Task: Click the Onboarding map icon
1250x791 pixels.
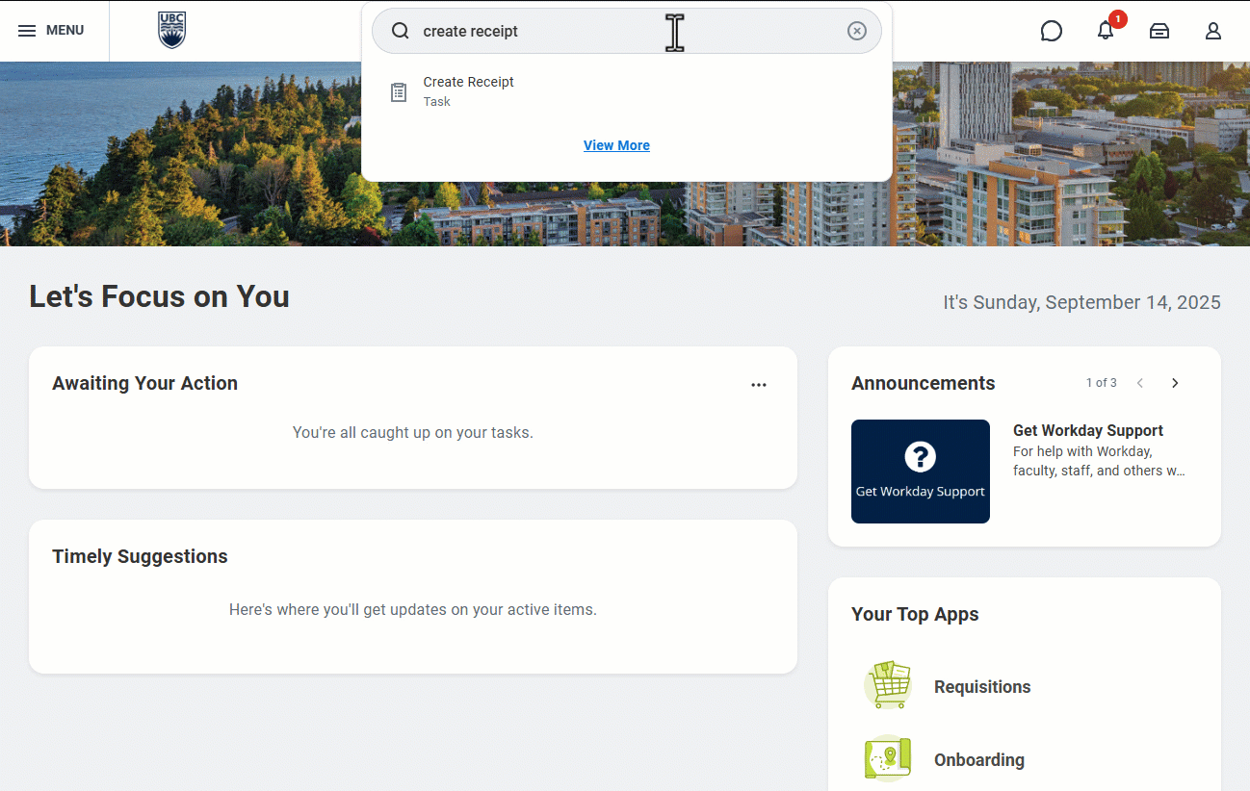Action: (x=887, y=759)
